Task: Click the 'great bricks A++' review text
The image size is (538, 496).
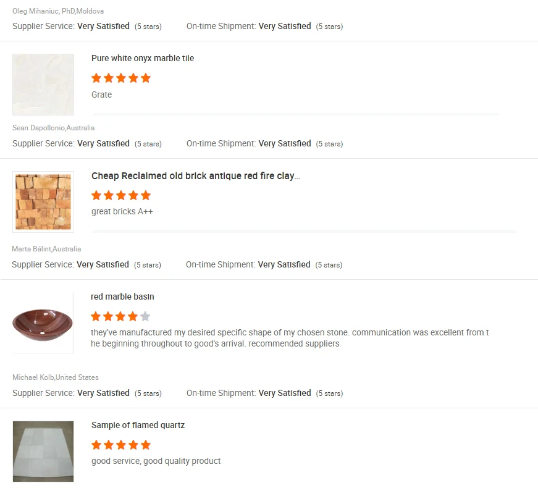Action: tap(122, 212)
